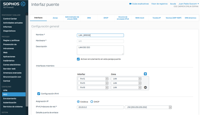
Task: Open Prevención de intrusiones in sidebar
Action: tap(10, 46)
